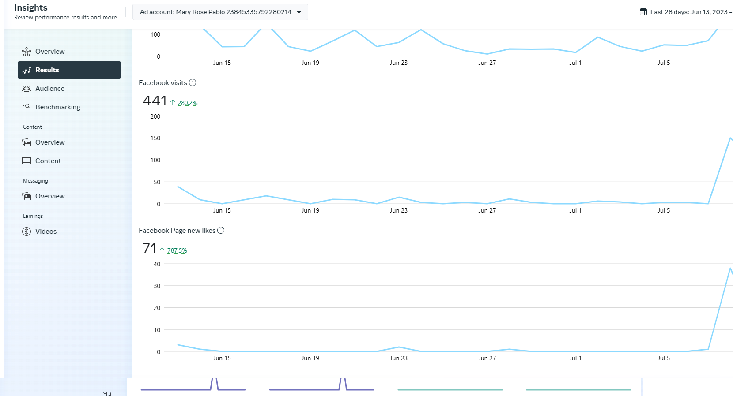Click the info icon beside Facebook visits
The width and height of the screenshot is (733, 396).
193,82
